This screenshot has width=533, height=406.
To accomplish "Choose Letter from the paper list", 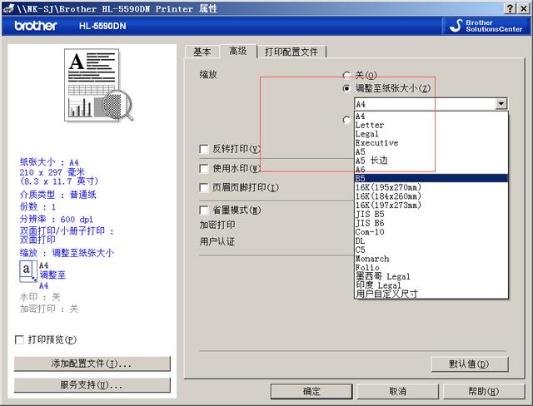I will click(431, 125).
